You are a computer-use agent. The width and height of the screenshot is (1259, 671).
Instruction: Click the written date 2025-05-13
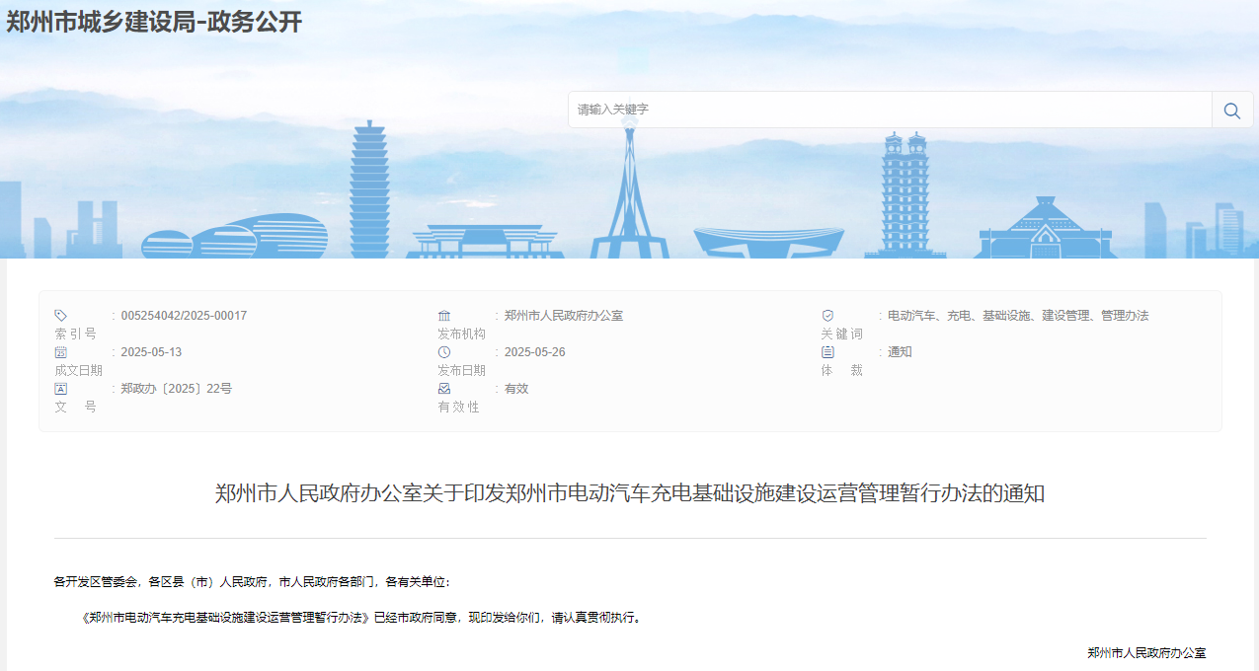[151, 352]
